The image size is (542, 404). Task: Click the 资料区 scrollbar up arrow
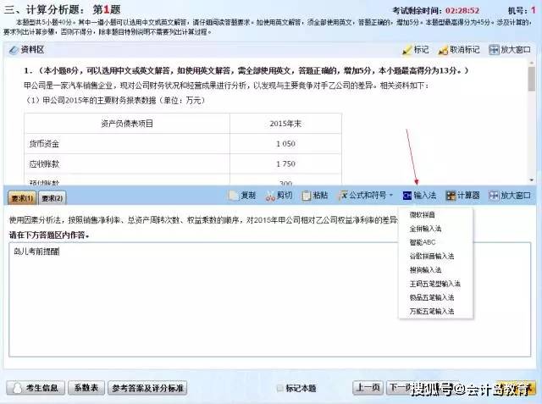click(x=531, y=63)
